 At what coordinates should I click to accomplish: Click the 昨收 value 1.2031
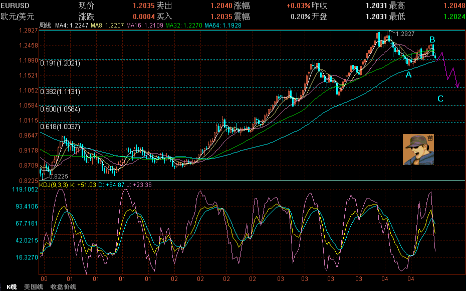(x=376, y=5)
